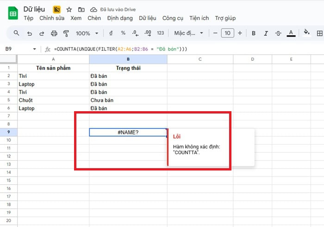This screenshot has width=324, height=227.
Task: Decrease font size with minus button
Action: (215, 33)
